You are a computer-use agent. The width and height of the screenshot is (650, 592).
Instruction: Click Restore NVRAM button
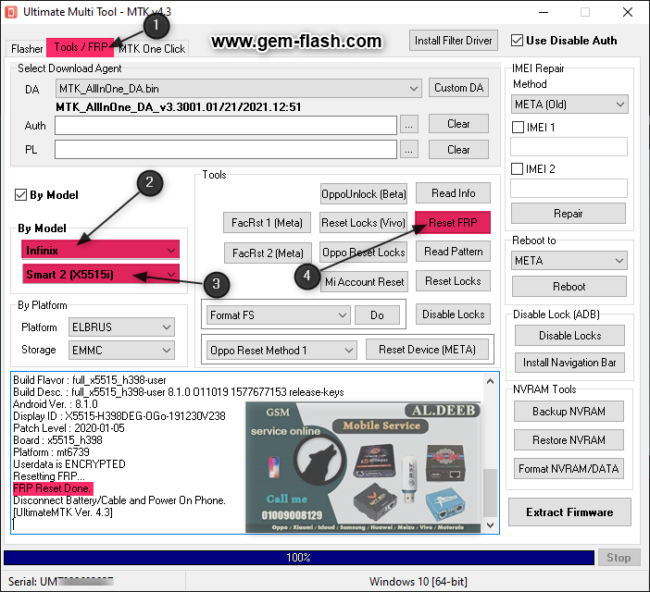(569, 439)
